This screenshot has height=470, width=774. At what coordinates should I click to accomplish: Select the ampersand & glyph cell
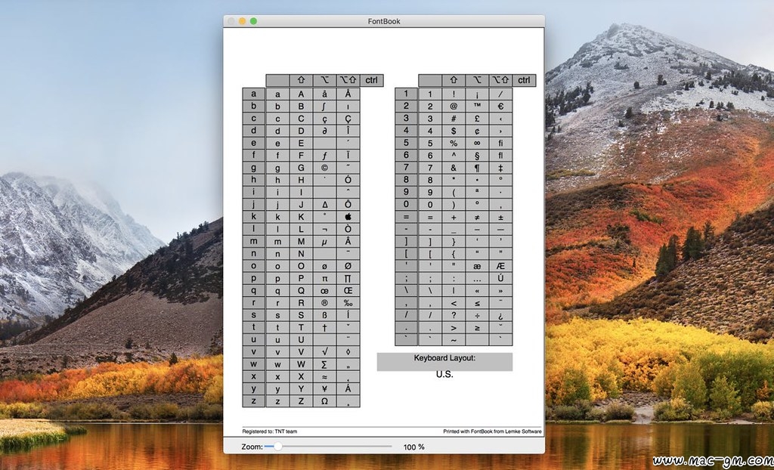454,168
